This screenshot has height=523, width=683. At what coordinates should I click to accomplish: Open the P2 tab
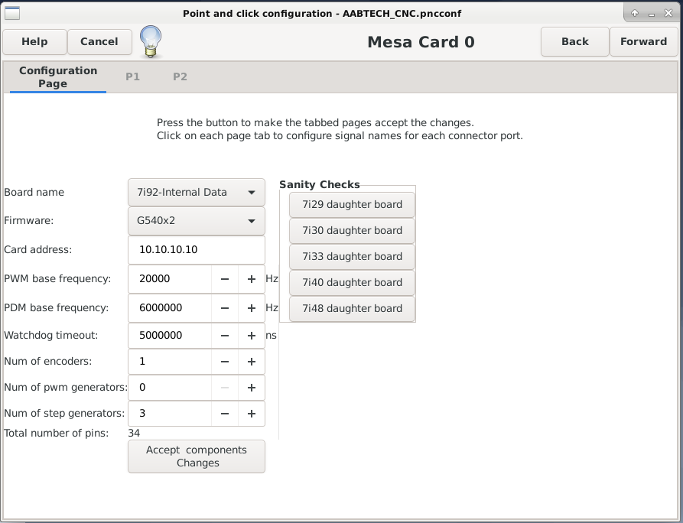pyautogui.click(x=180, y=77)
